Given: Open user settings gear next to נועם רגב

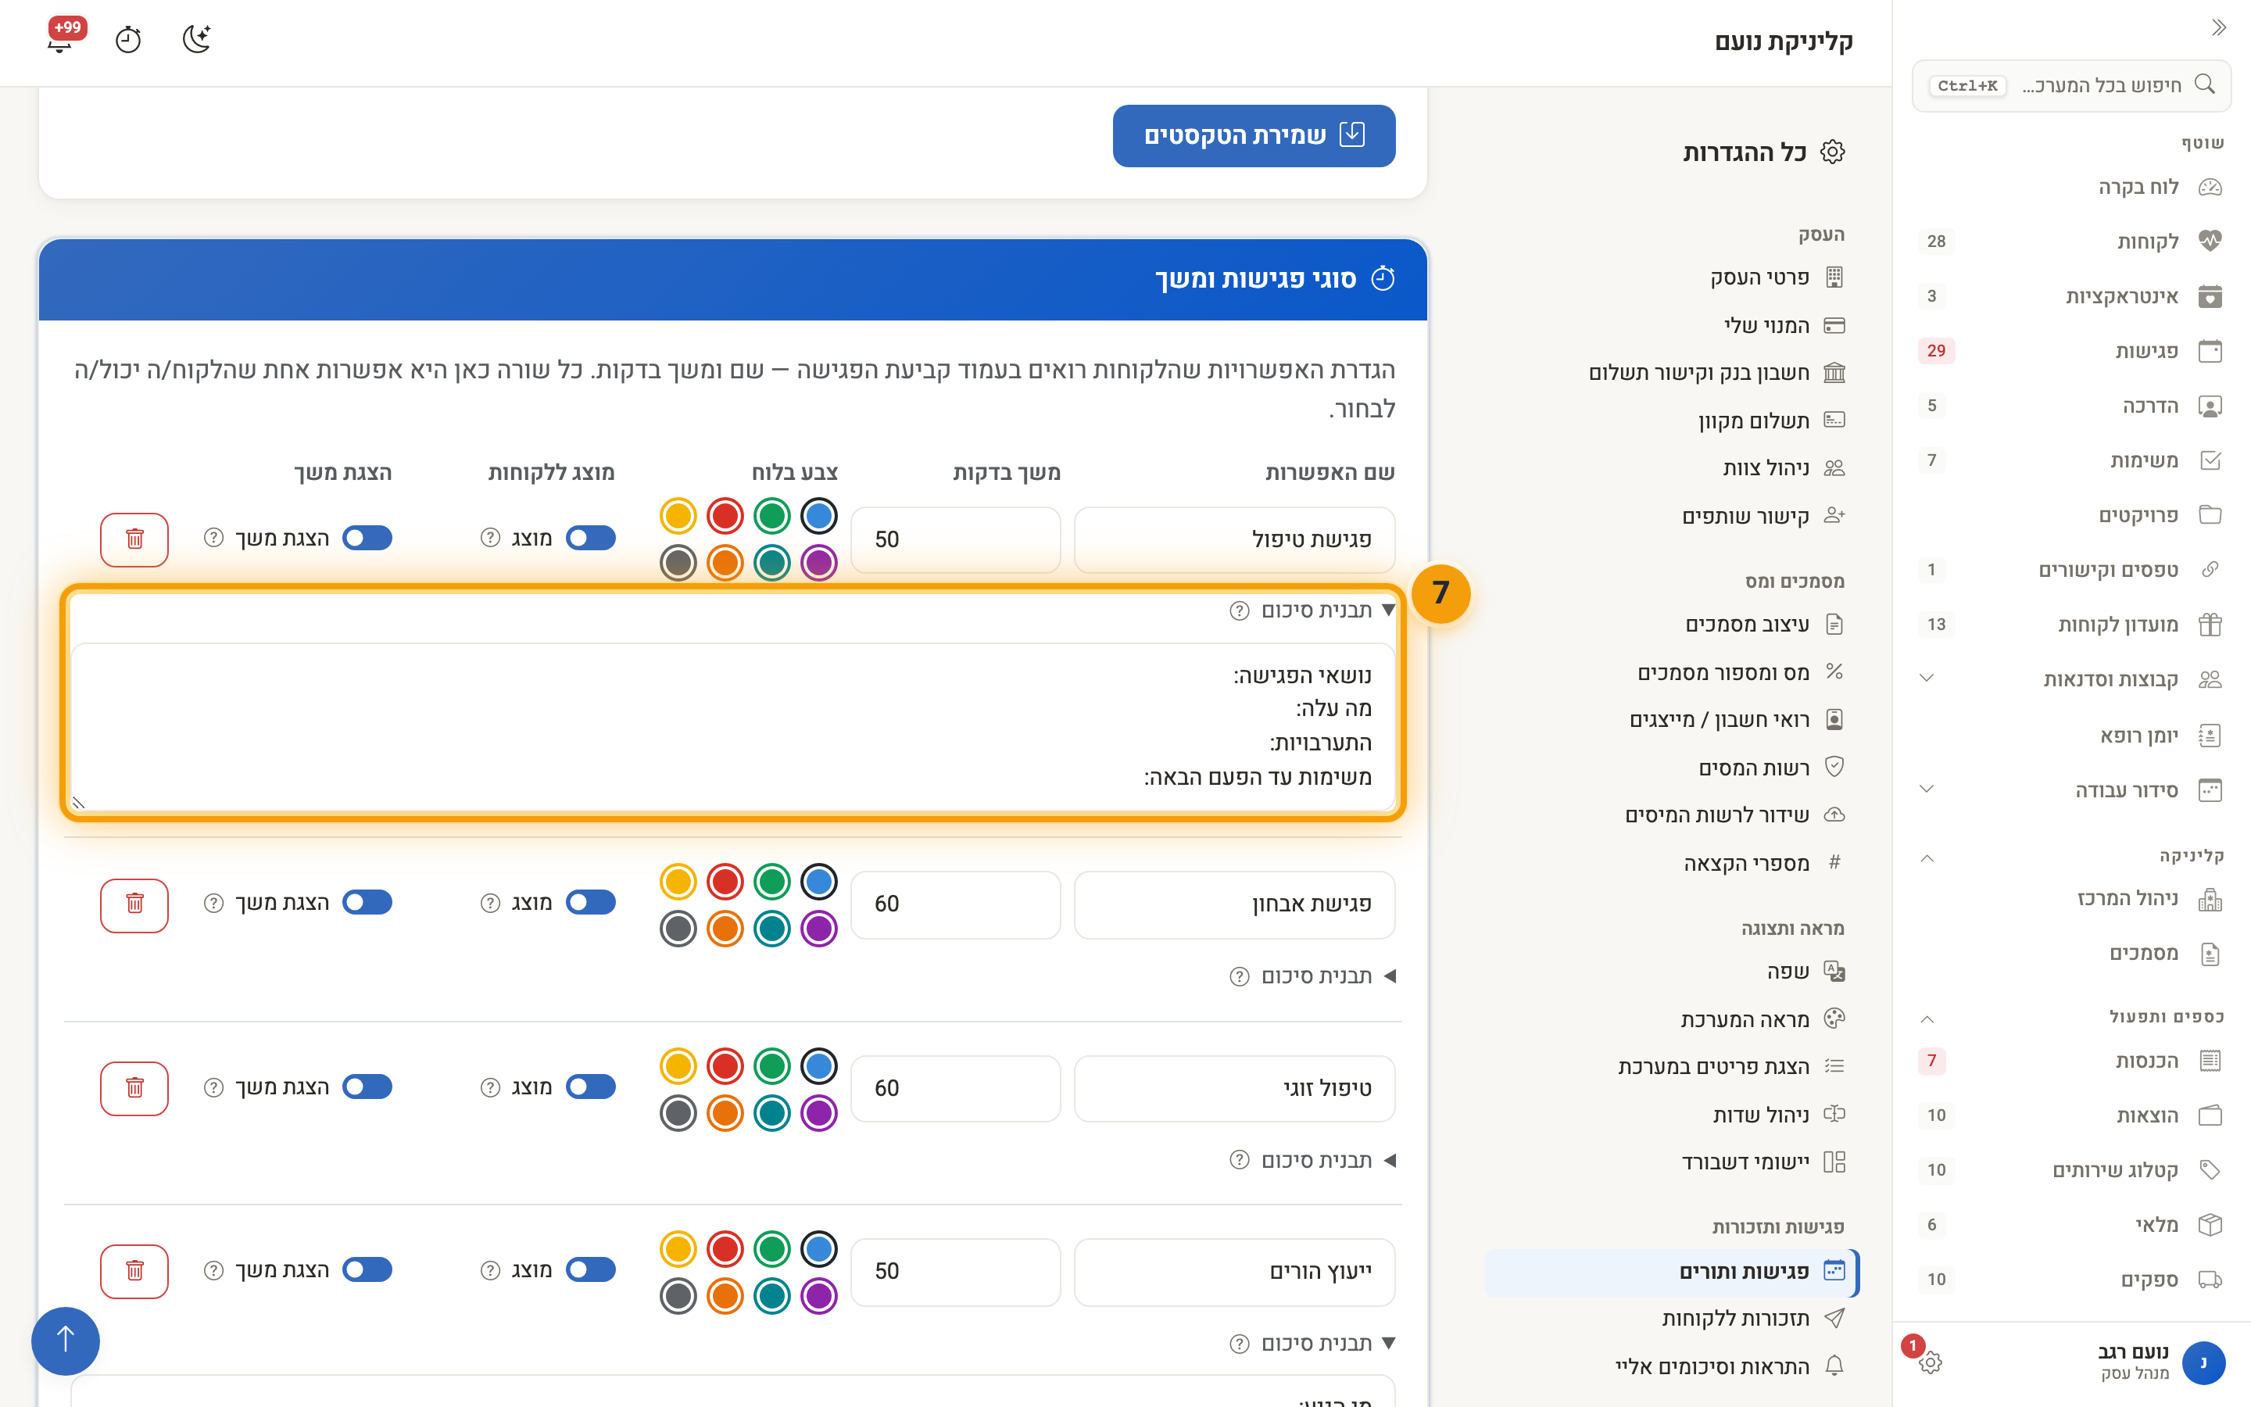Looking at the screenshot, I should tap(1930, 1362).
